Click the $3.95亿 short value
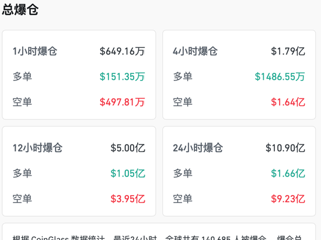The width and height of the screenshot is (321, 240). click(128, 199)
